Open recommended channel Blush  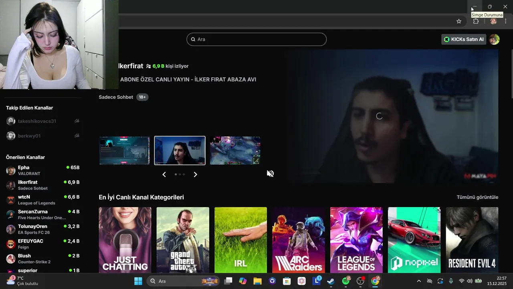[43, 258]
